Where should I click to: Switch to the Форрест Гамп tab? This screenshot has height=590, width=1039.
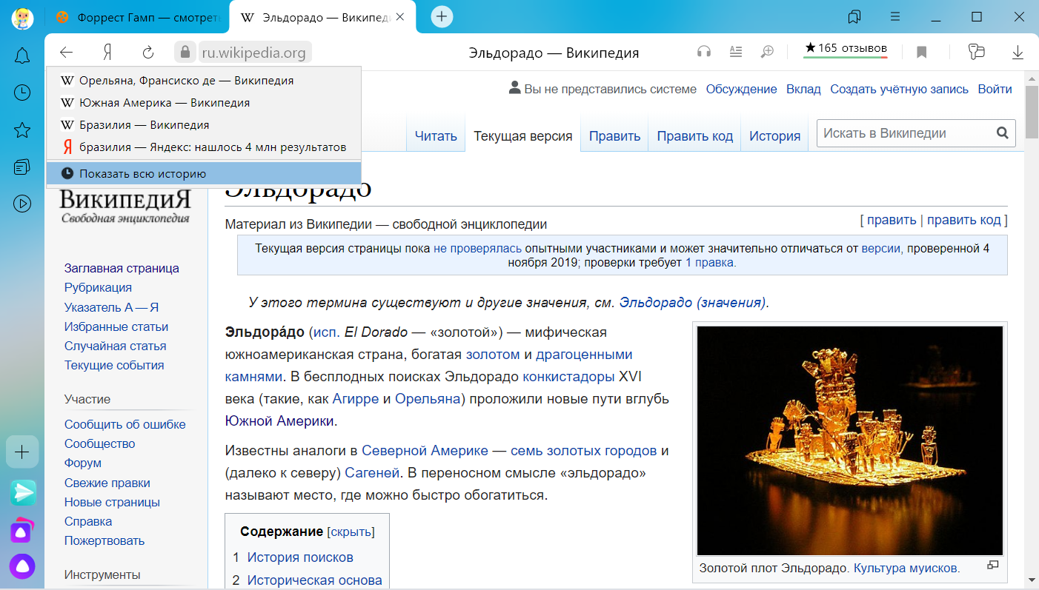[138, 16]
